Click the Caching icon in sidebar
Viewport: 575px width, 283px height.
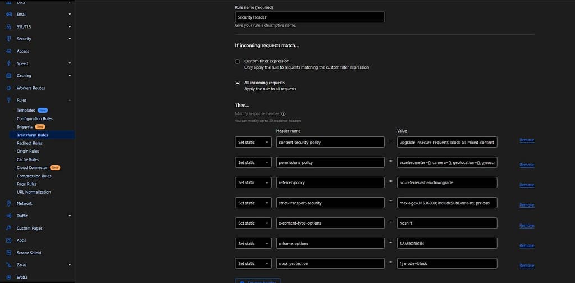[8, 76]
